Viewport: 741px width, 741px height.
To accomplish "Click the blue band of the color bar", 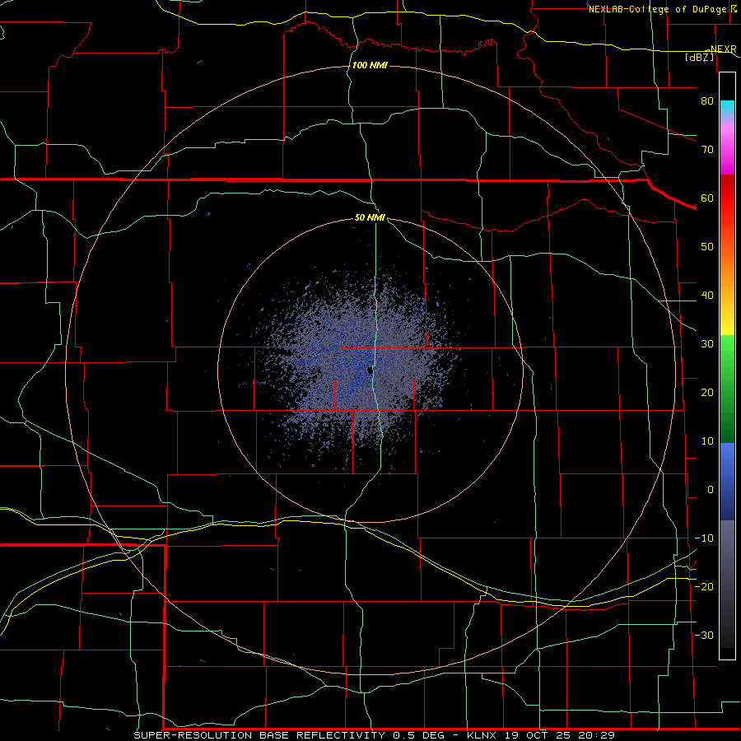I will pos(727,481).
